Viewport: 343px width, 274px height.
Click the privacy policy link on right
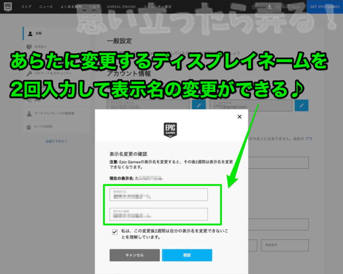[308, 139]
